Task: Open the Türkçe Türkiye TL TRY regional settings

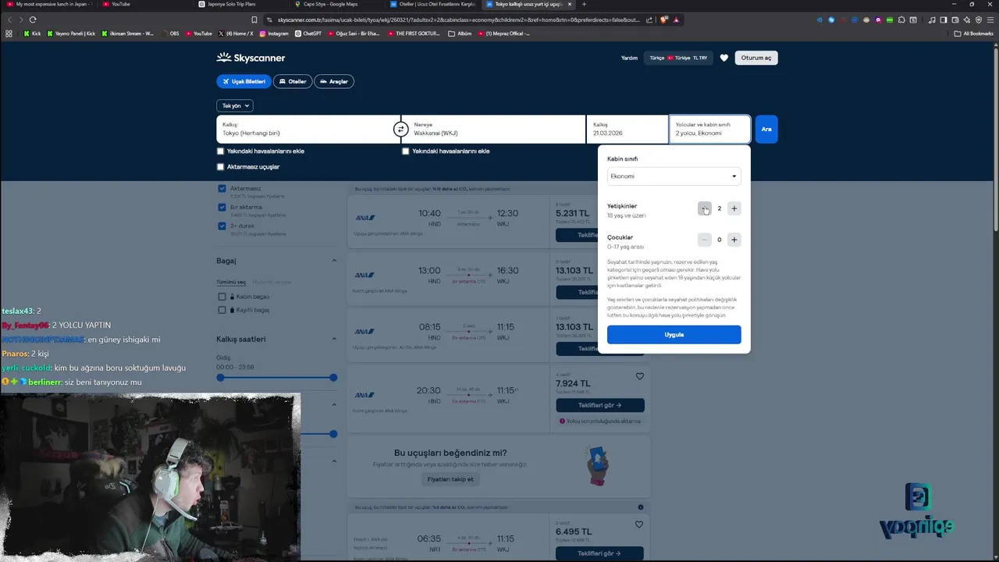Action: 678,58
